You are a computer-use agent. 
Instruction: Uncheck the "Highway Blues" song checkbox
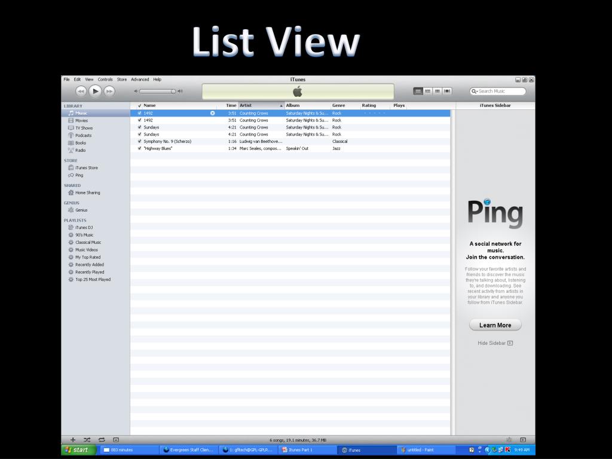[x=139, y=148]
